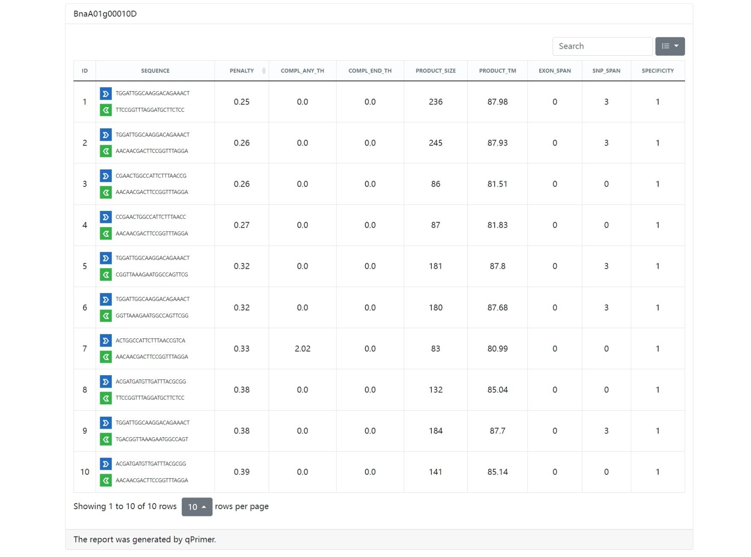The image size is (751, 557).
Task: Select the forward primer icon in row 3
Action: pyautogui.click(x=105, y=176)
